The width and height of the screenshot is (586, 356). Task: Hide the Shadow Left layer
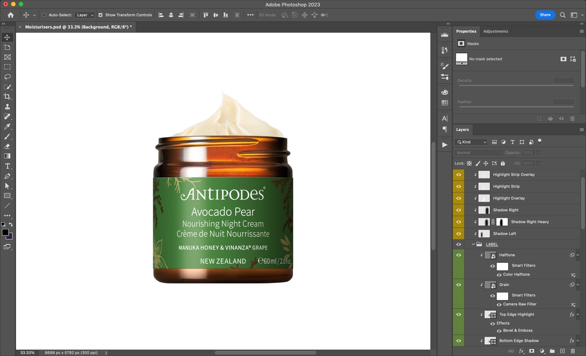[x=458, y=234]
